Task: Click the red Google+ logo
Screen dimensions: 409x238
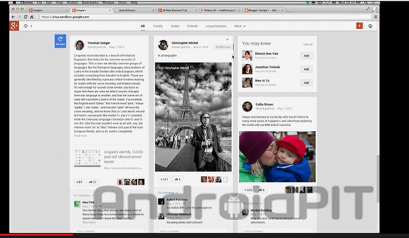Action: point(14,26)
